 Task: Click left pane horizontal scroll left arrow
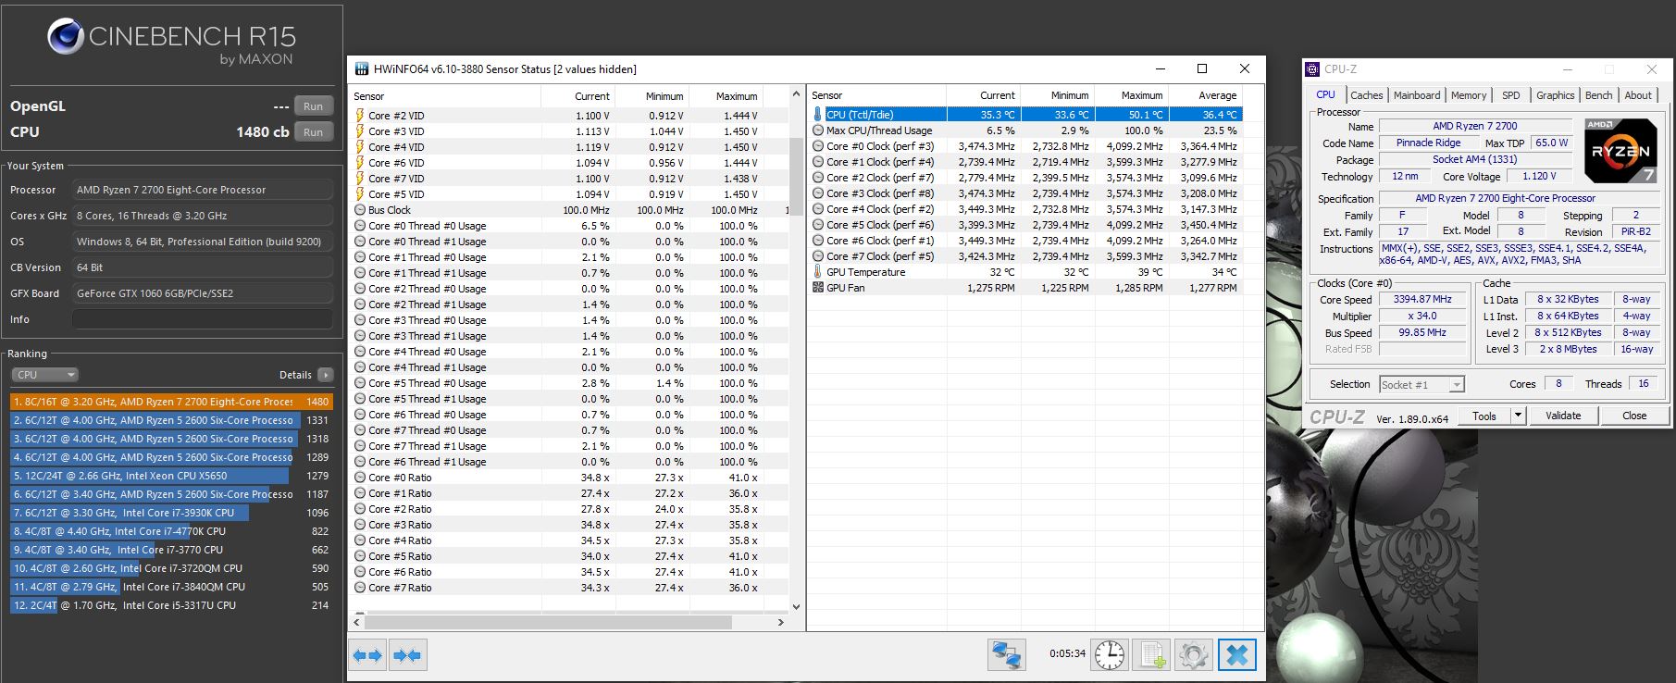click(356, 622)
